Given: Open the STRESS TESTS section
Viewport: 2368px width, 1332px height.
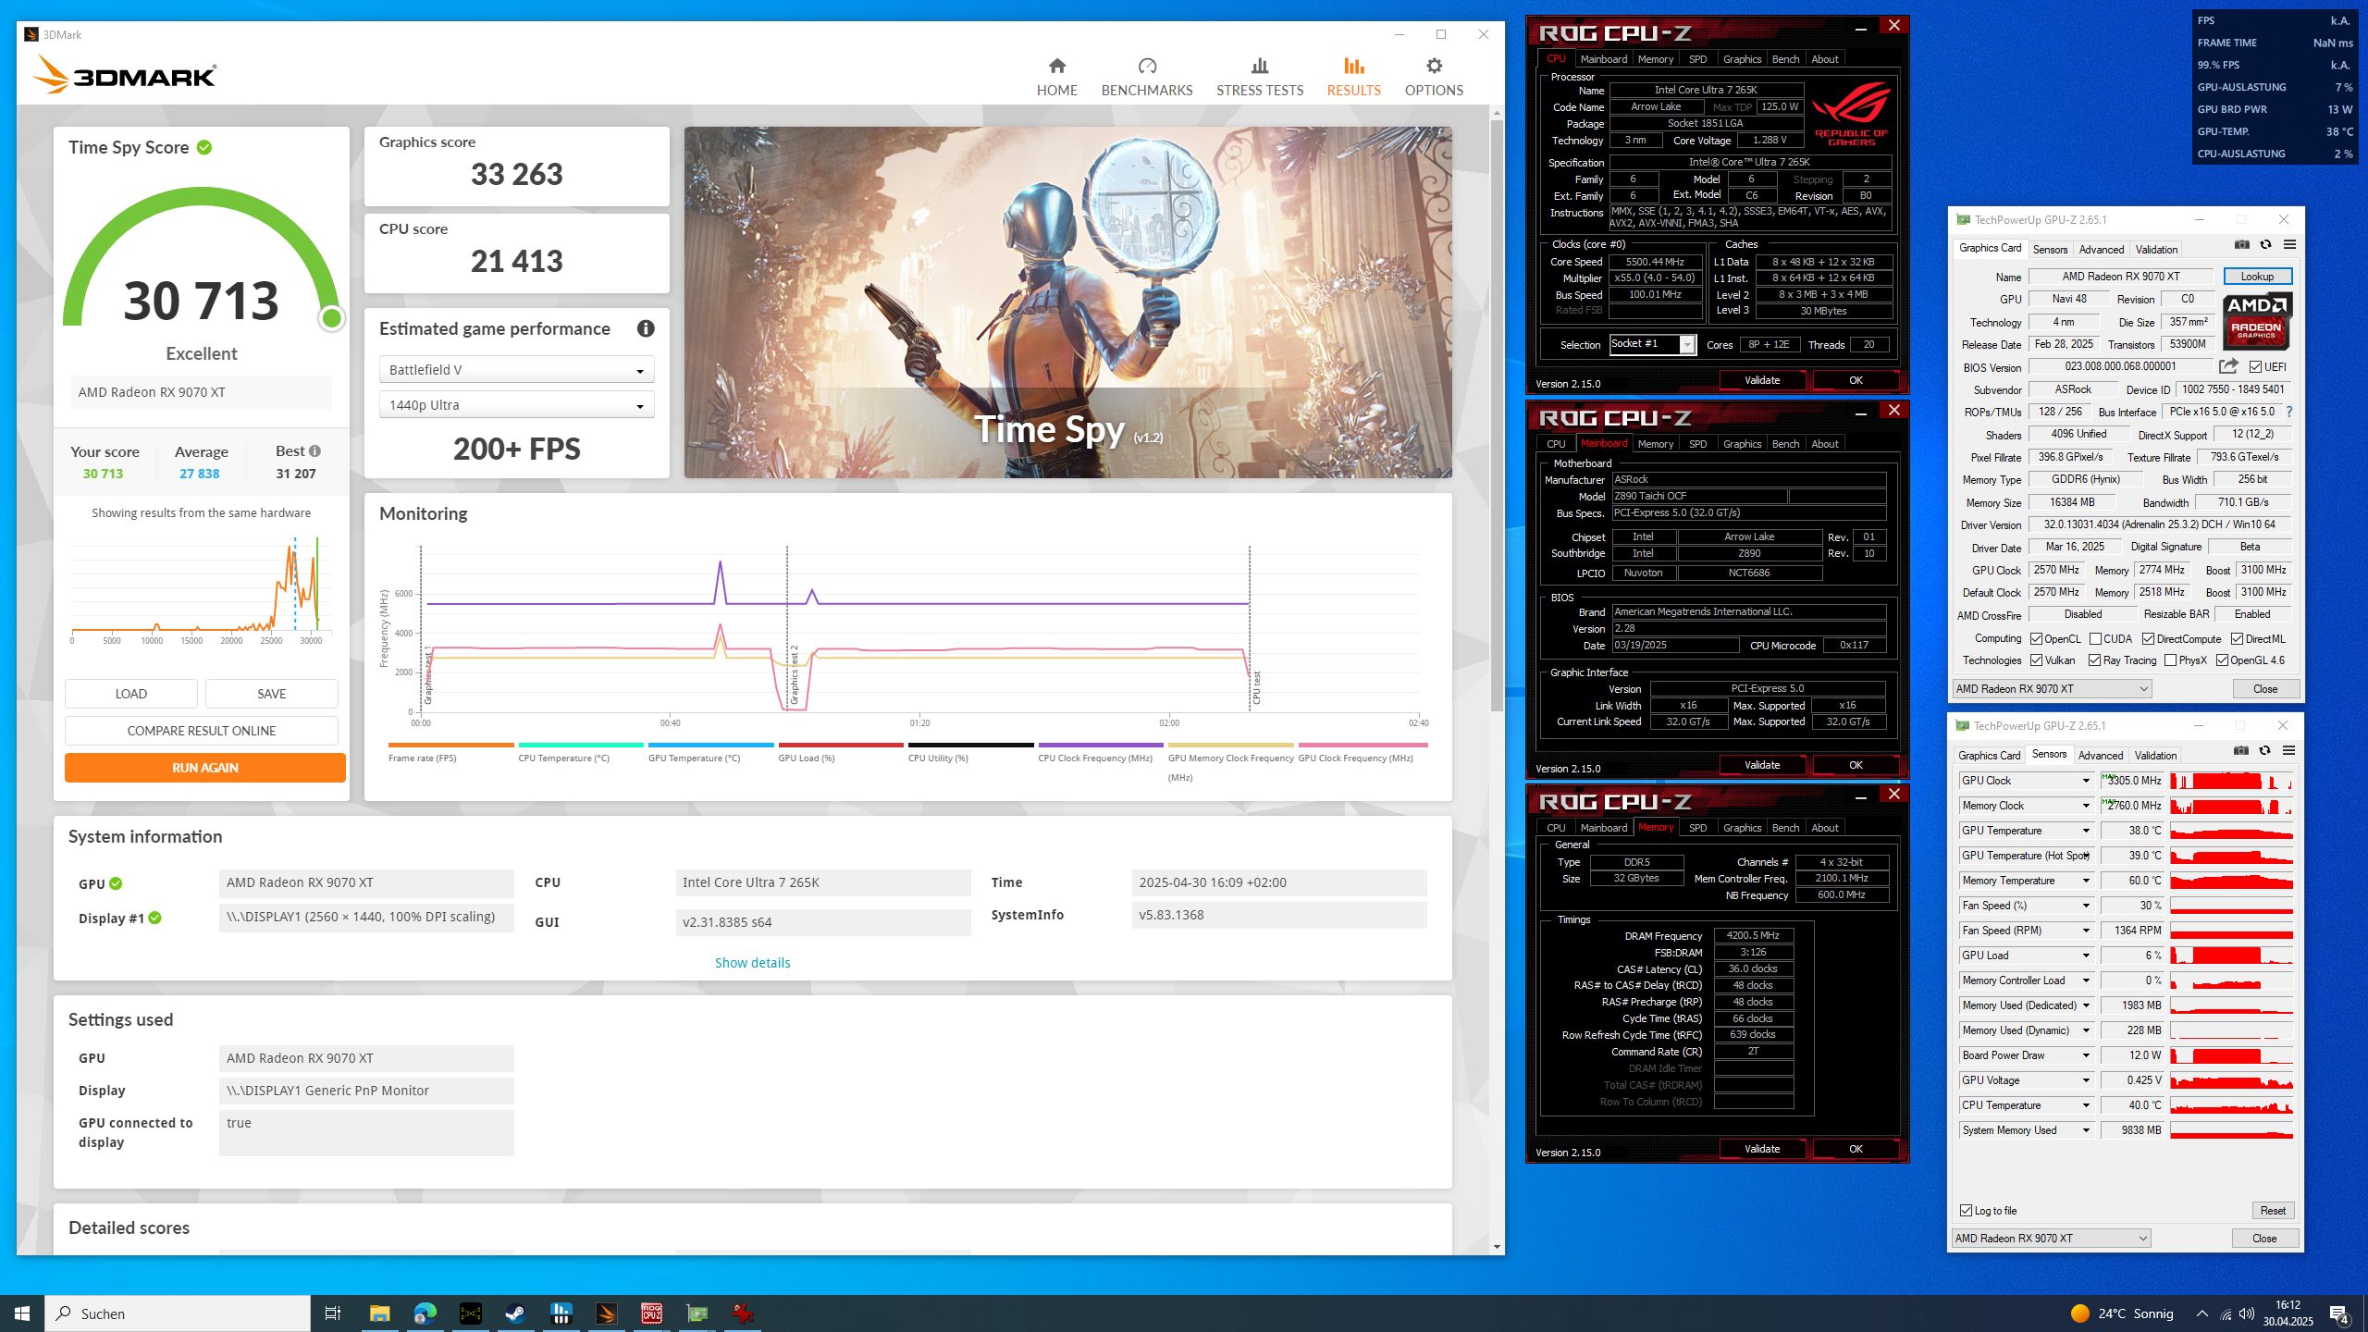Looking at the screenshot, I should click(1260, 77).
